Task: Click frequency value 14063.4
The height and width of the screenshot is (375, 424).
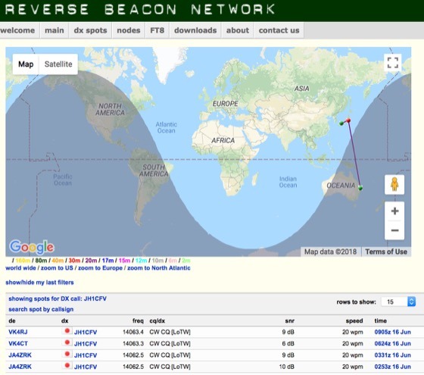Action: pos(133,332)
